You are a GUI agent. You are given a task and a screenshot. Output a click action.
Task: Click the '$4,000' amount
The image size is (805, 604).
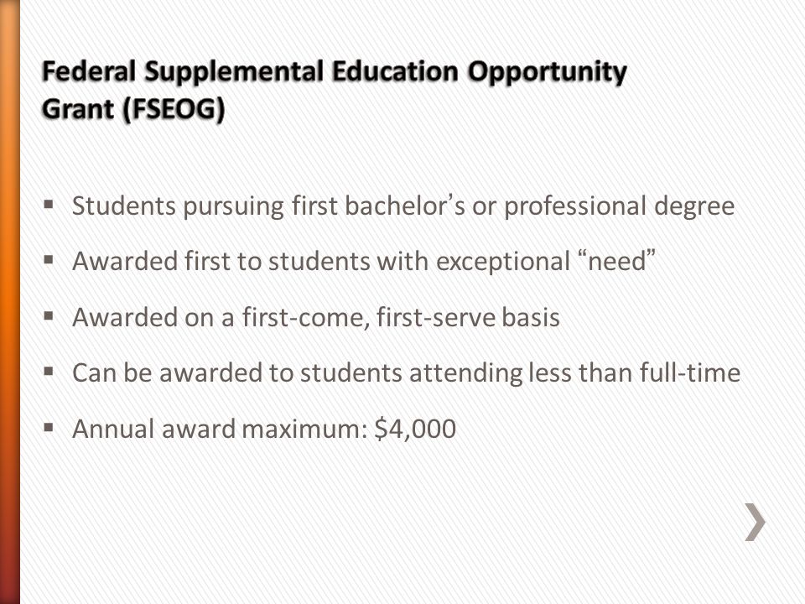pyautogui.click(x=415, y=429)
